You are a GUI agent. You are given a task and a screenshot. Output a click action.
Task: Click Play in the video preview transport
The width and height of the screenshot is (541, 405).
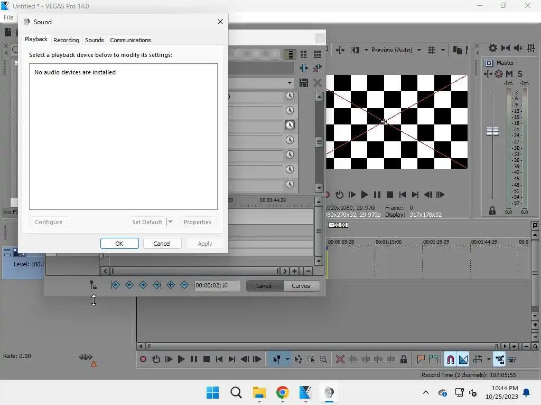pyautogui.click(x=365, y=195)
